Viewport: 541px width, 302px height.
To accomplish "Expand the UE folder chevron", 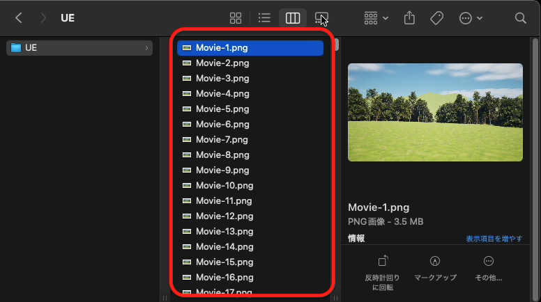I will (146, 48).
